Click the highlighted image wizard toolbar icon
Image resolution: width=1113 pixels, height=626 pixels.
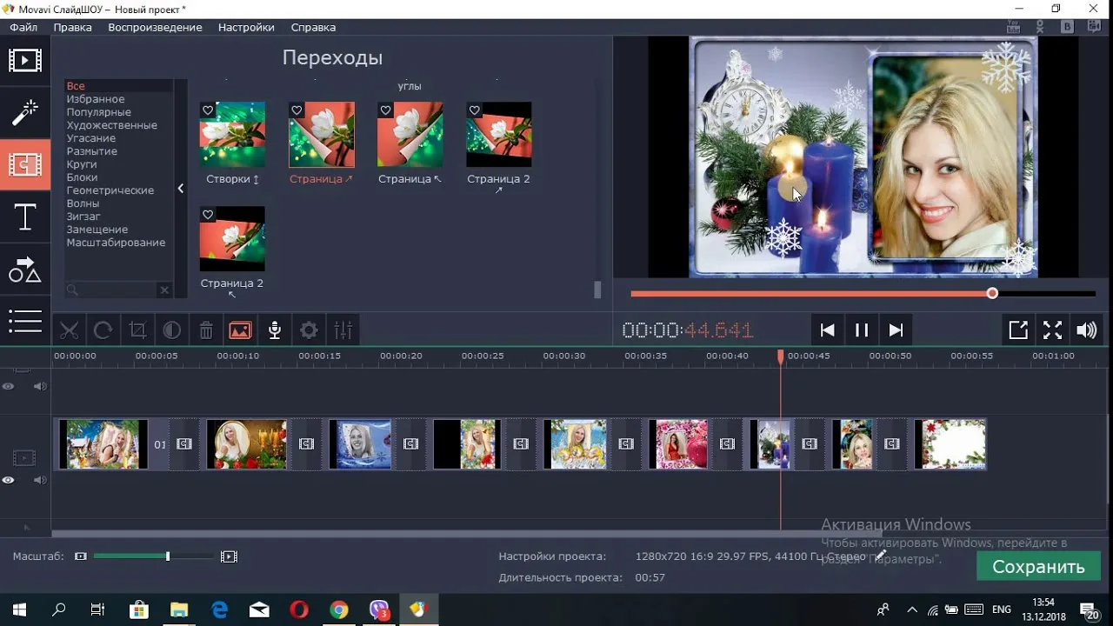pos(240,330)
